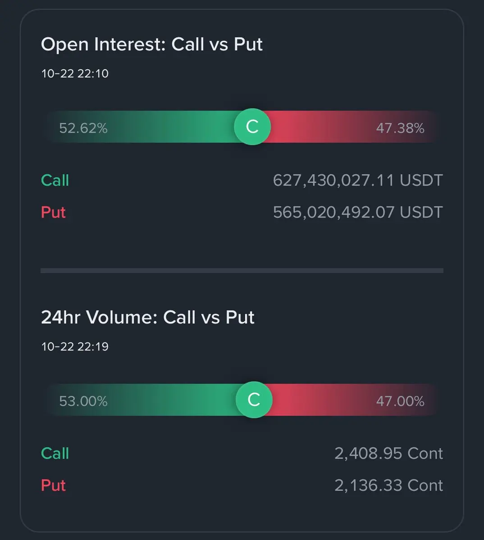Select the Put label under Open Interest

(x=53, y=212)
